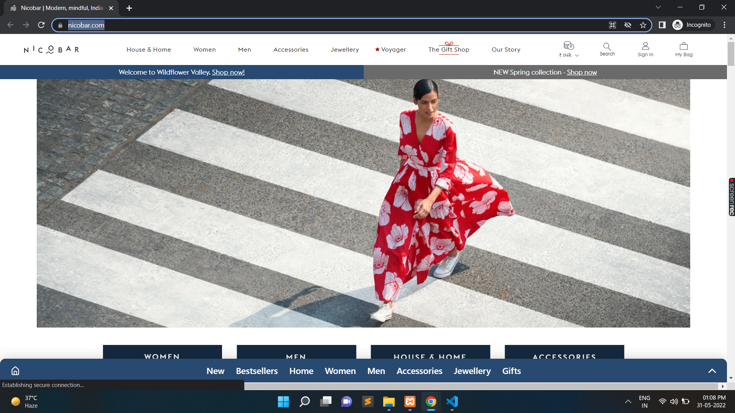Viewport: 735px width, 413px height.
Task: Open The Gift Shop menu
Action: (449, 50)
